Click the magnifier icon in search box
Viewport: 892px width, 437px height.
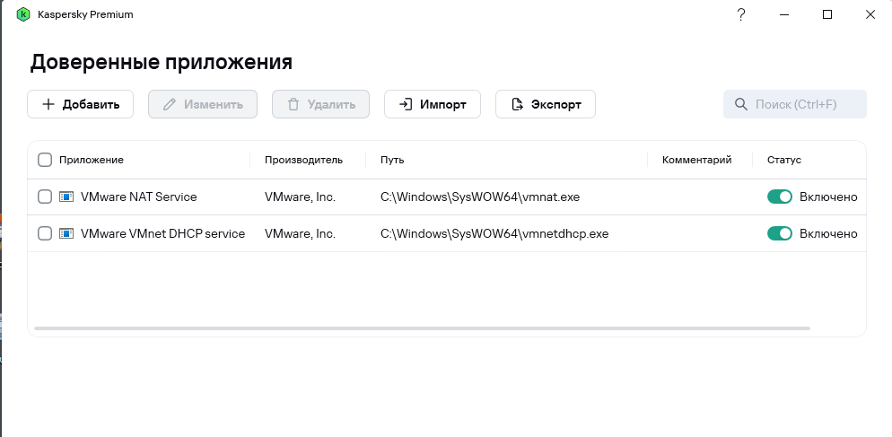click(x=740, y=104)
